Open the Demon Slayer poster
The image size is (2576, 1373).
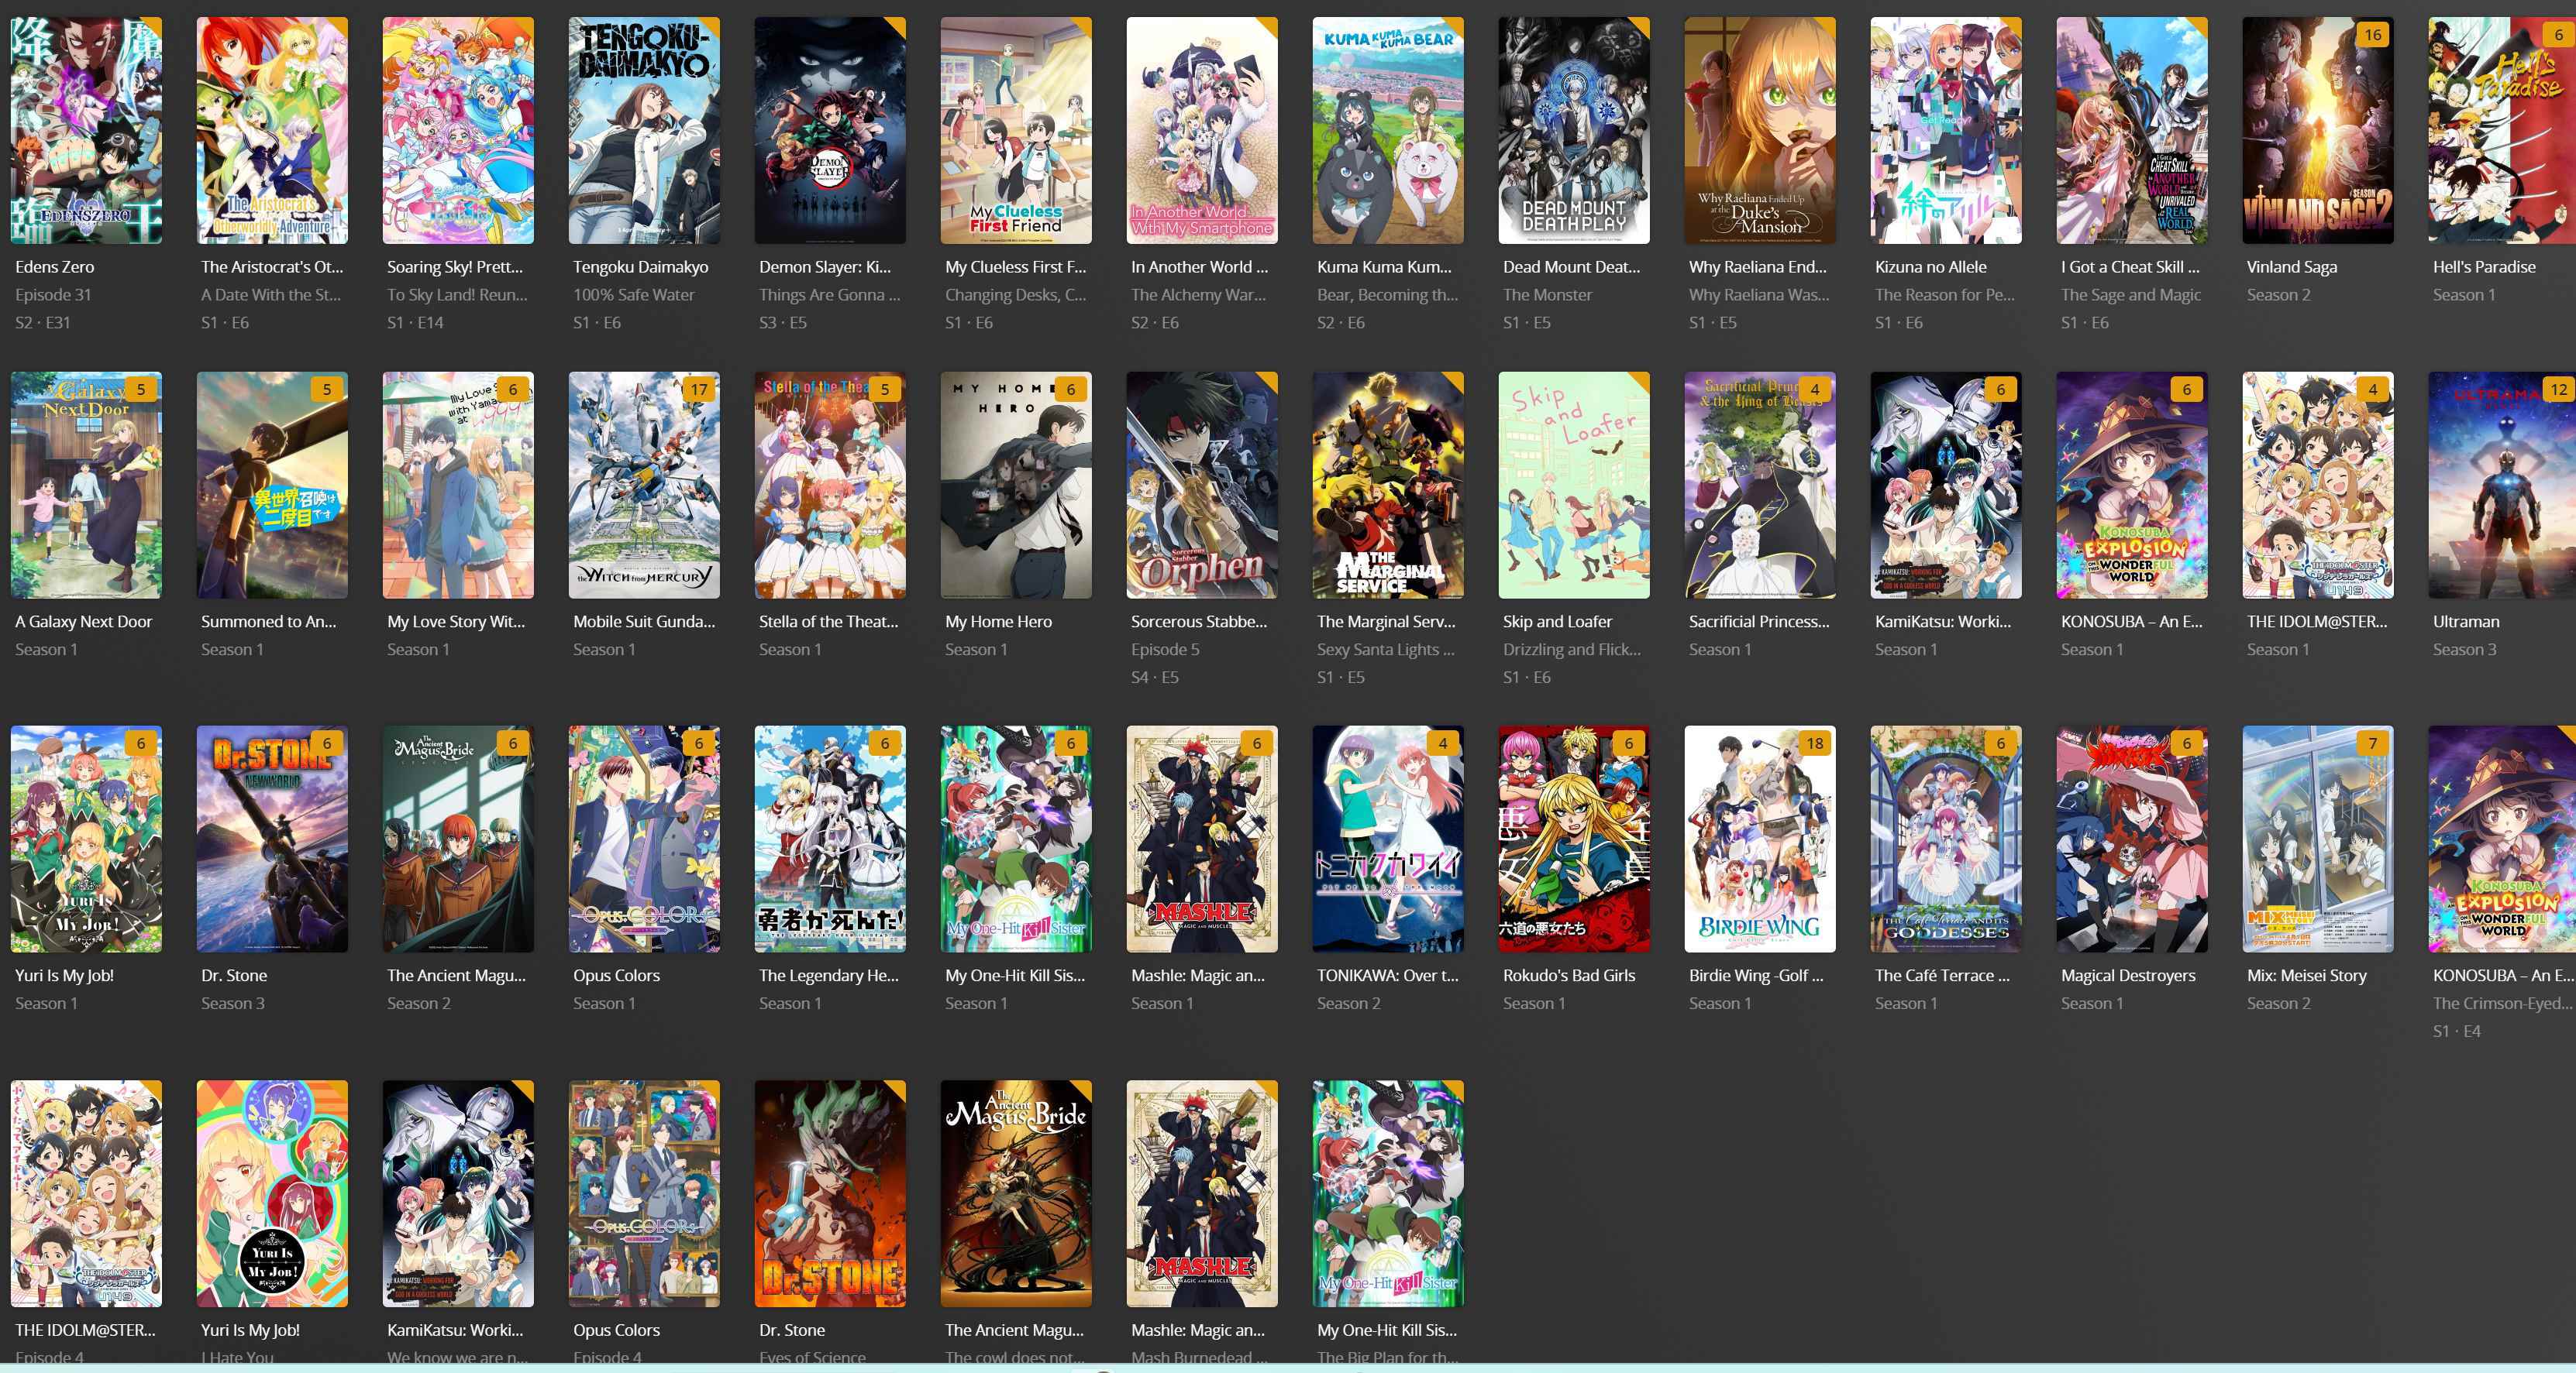coord(830,130)
